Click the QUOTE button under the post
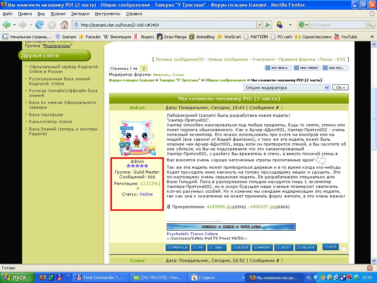The height and width of the screenshot is (283, 377). pos(240,248)
